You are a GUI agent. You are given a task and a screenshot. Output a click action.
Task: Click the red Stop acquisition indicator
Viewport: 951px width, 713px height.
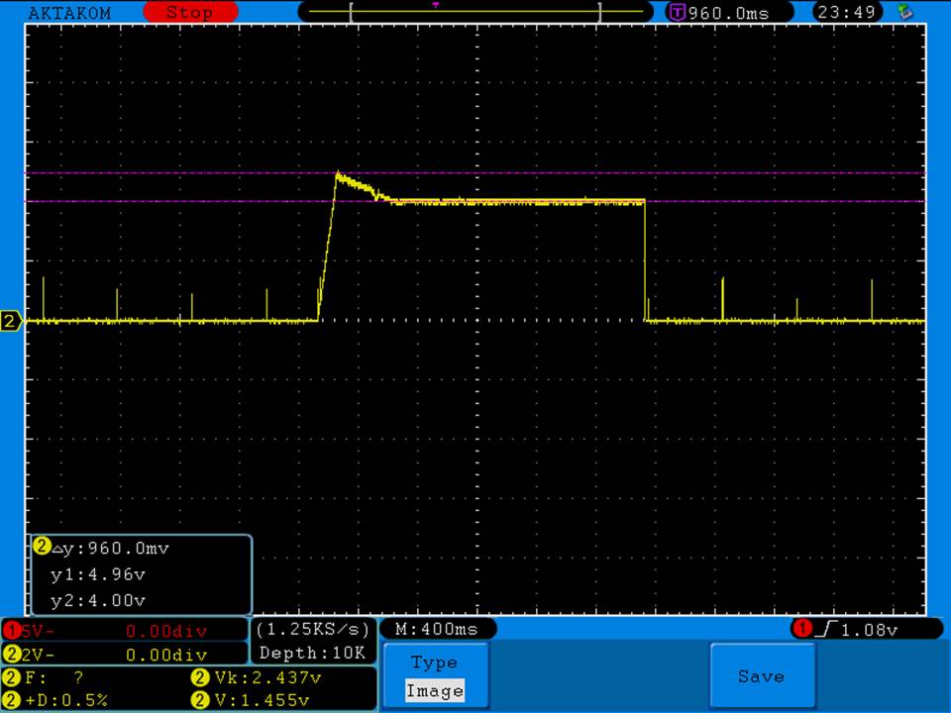point(190,13)
